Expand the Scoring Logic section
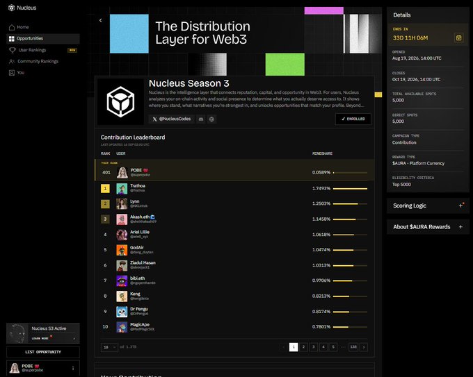Image resolution: width=473 pixels, height=377 pixels. (x=428, y=206)
